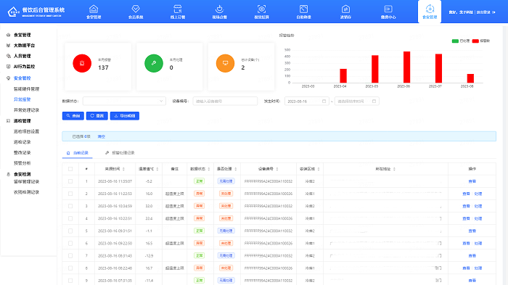Check the checkbox for row 3

pyautogui.click(x=70, y=206)
